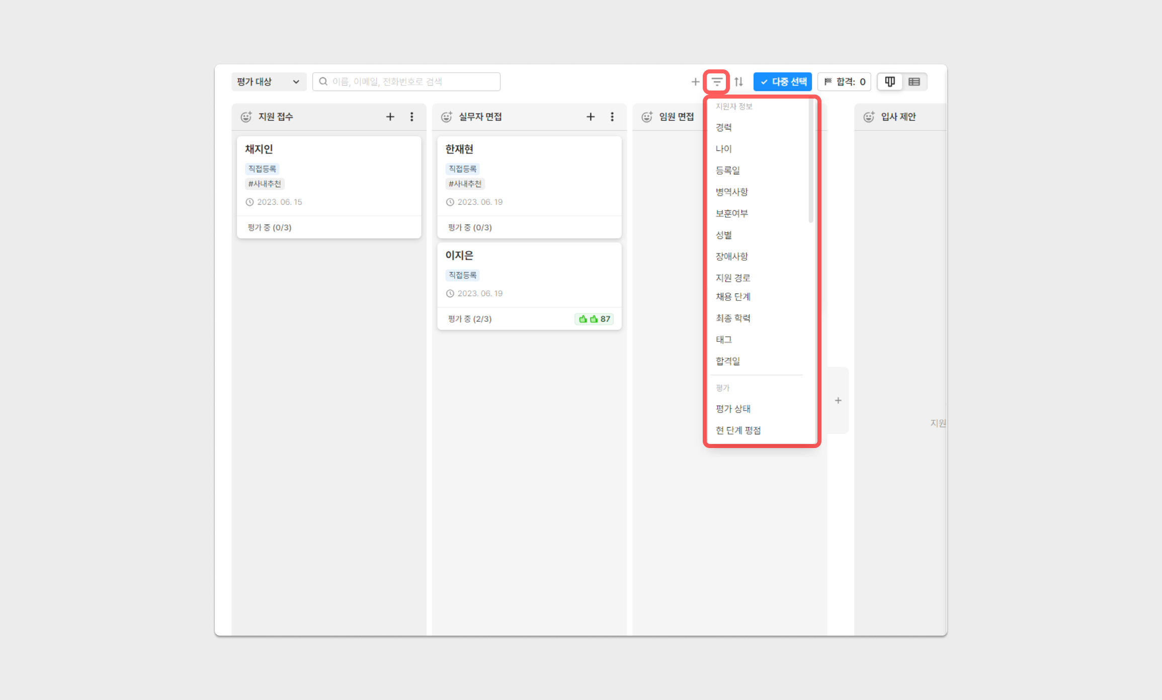
Task: Pick 태그 in the filter menu
Action: click(724, 339)
